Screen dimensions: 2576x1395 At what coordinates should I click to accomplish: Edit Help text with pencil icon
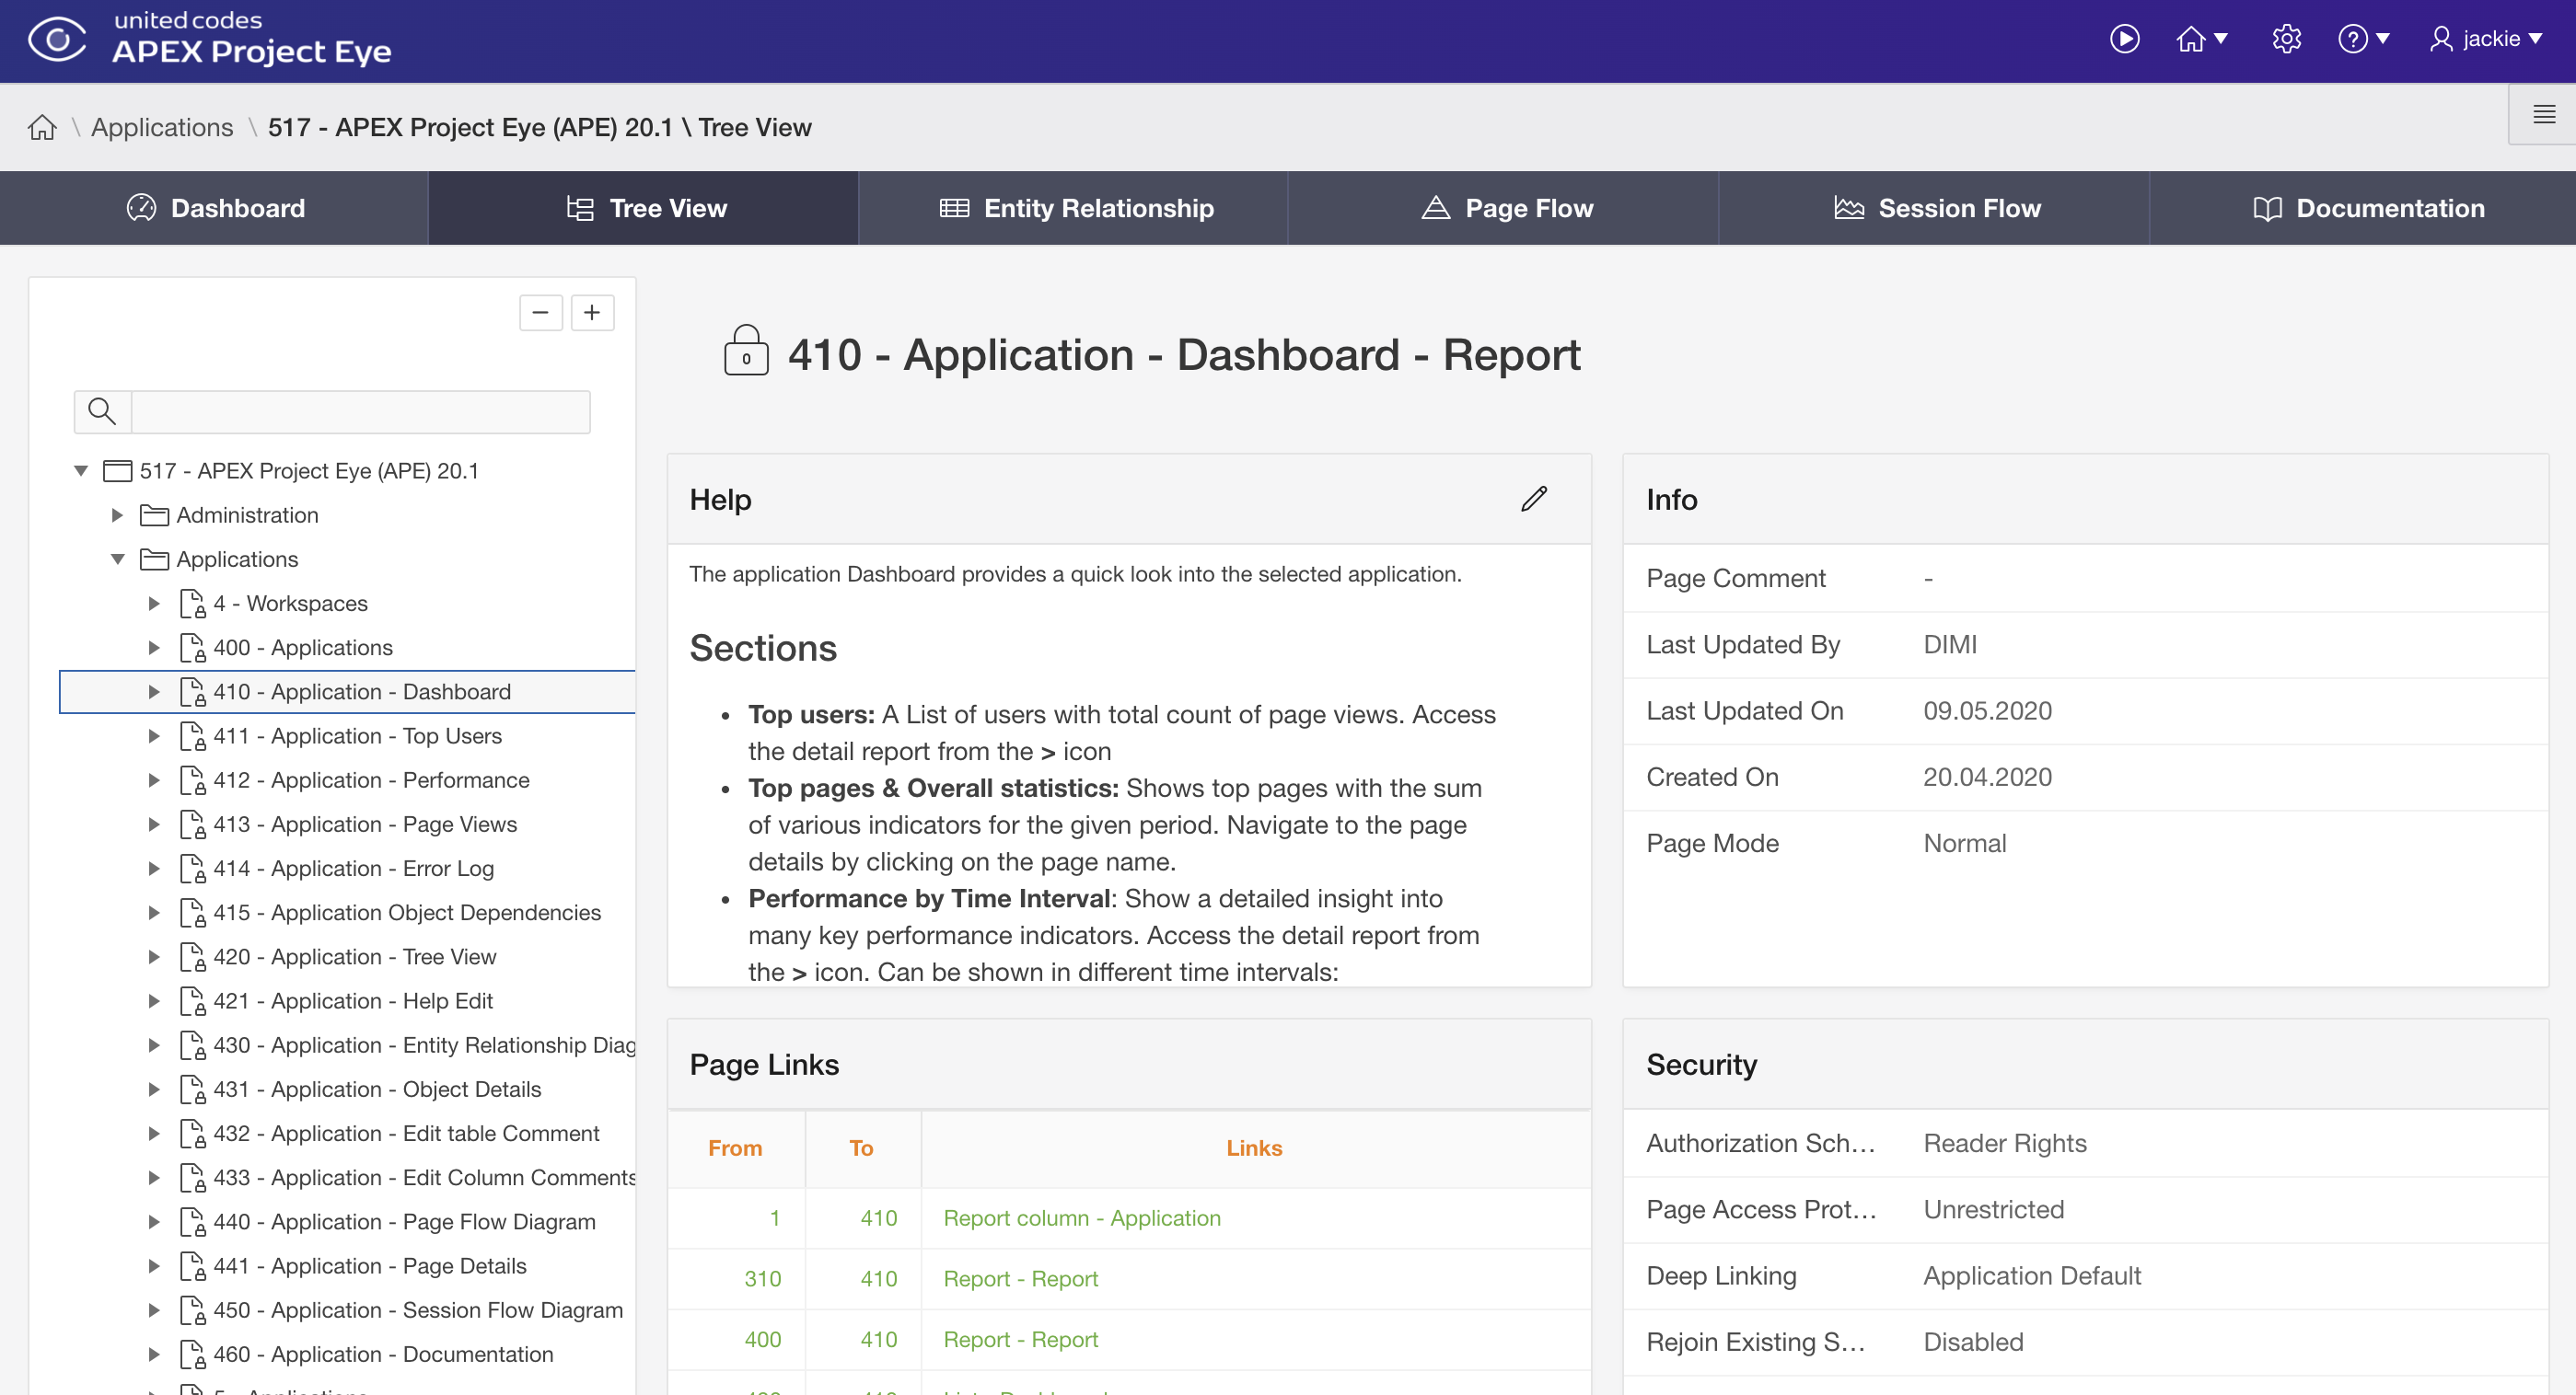coord(1534,499)
